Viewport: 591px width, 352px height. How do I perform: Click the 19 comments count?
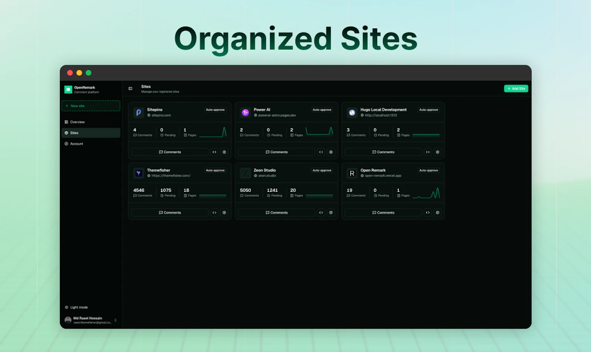349,190
